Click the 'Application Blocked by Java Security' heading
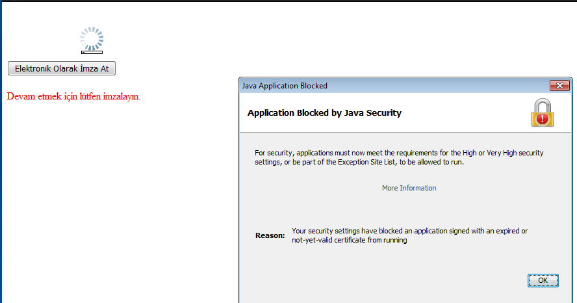 click(x=324, y=112)
